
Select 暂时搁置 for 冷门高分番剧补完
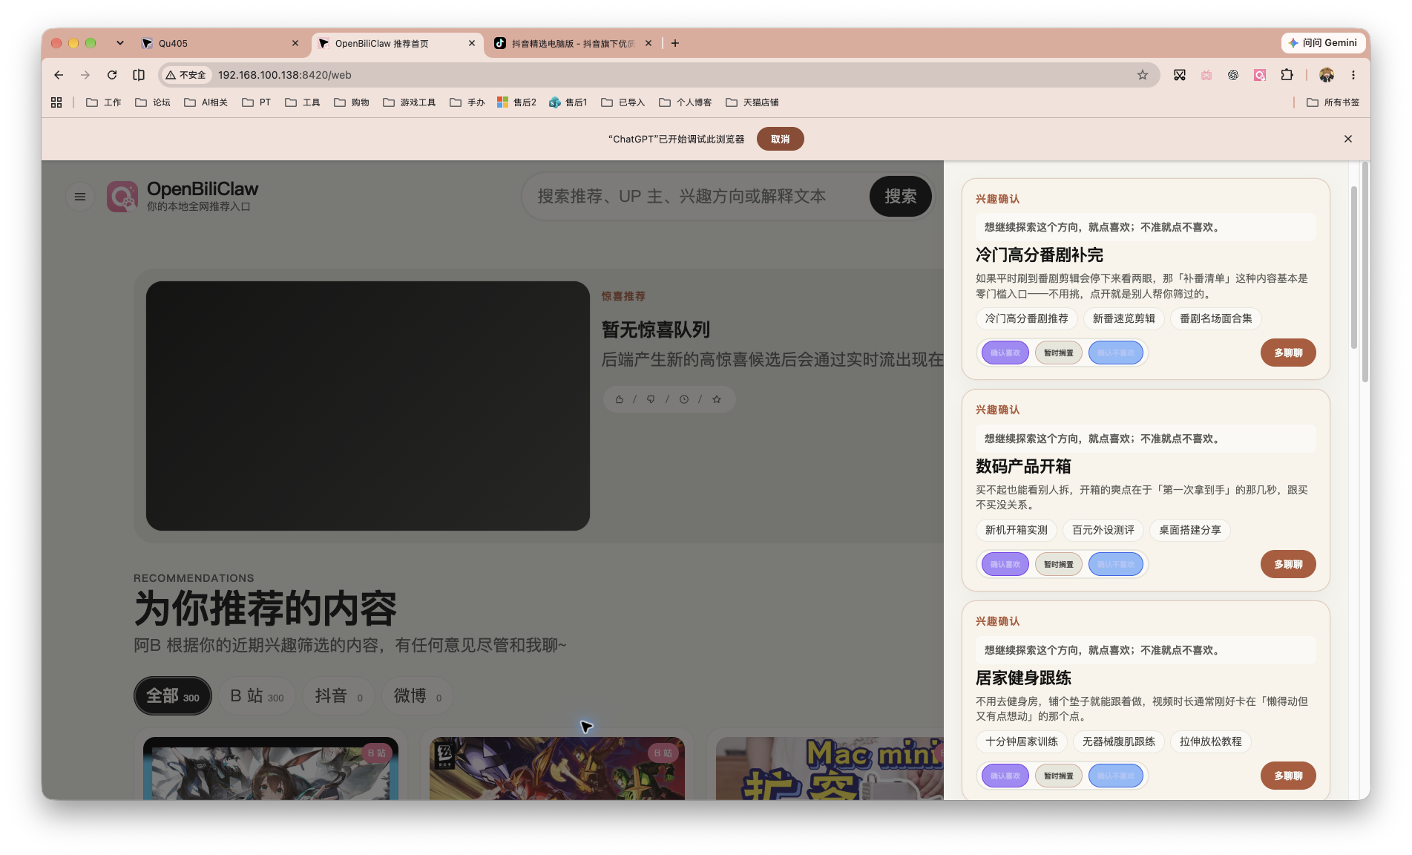1059,353
